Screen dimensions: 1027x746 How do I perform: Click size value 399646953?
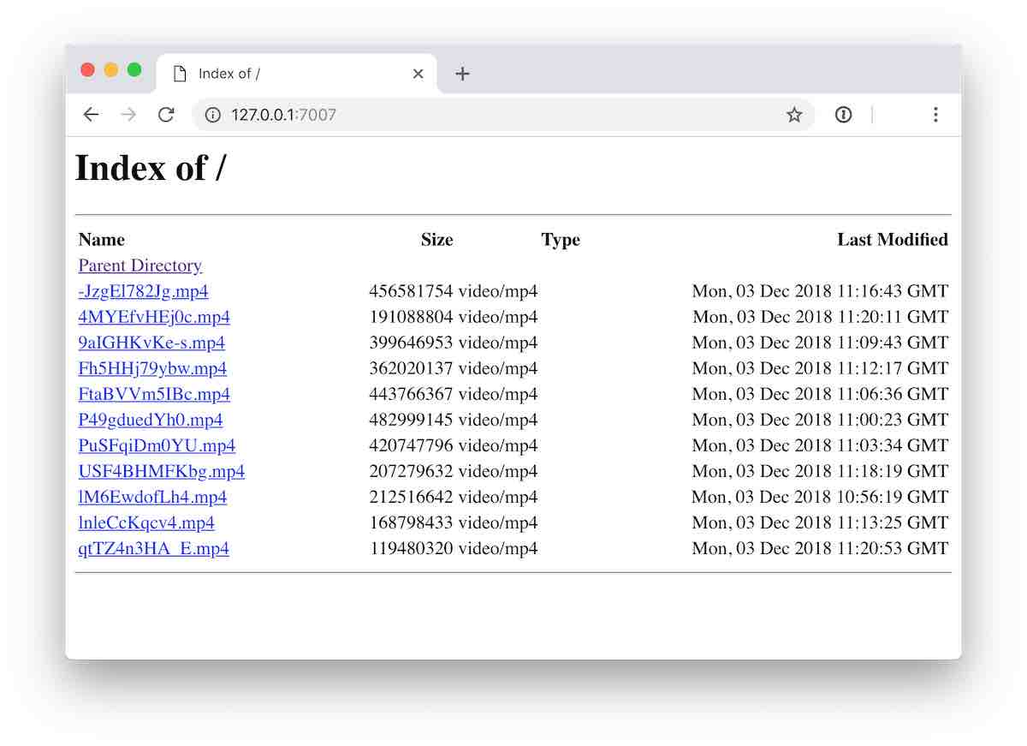point(411,343)
